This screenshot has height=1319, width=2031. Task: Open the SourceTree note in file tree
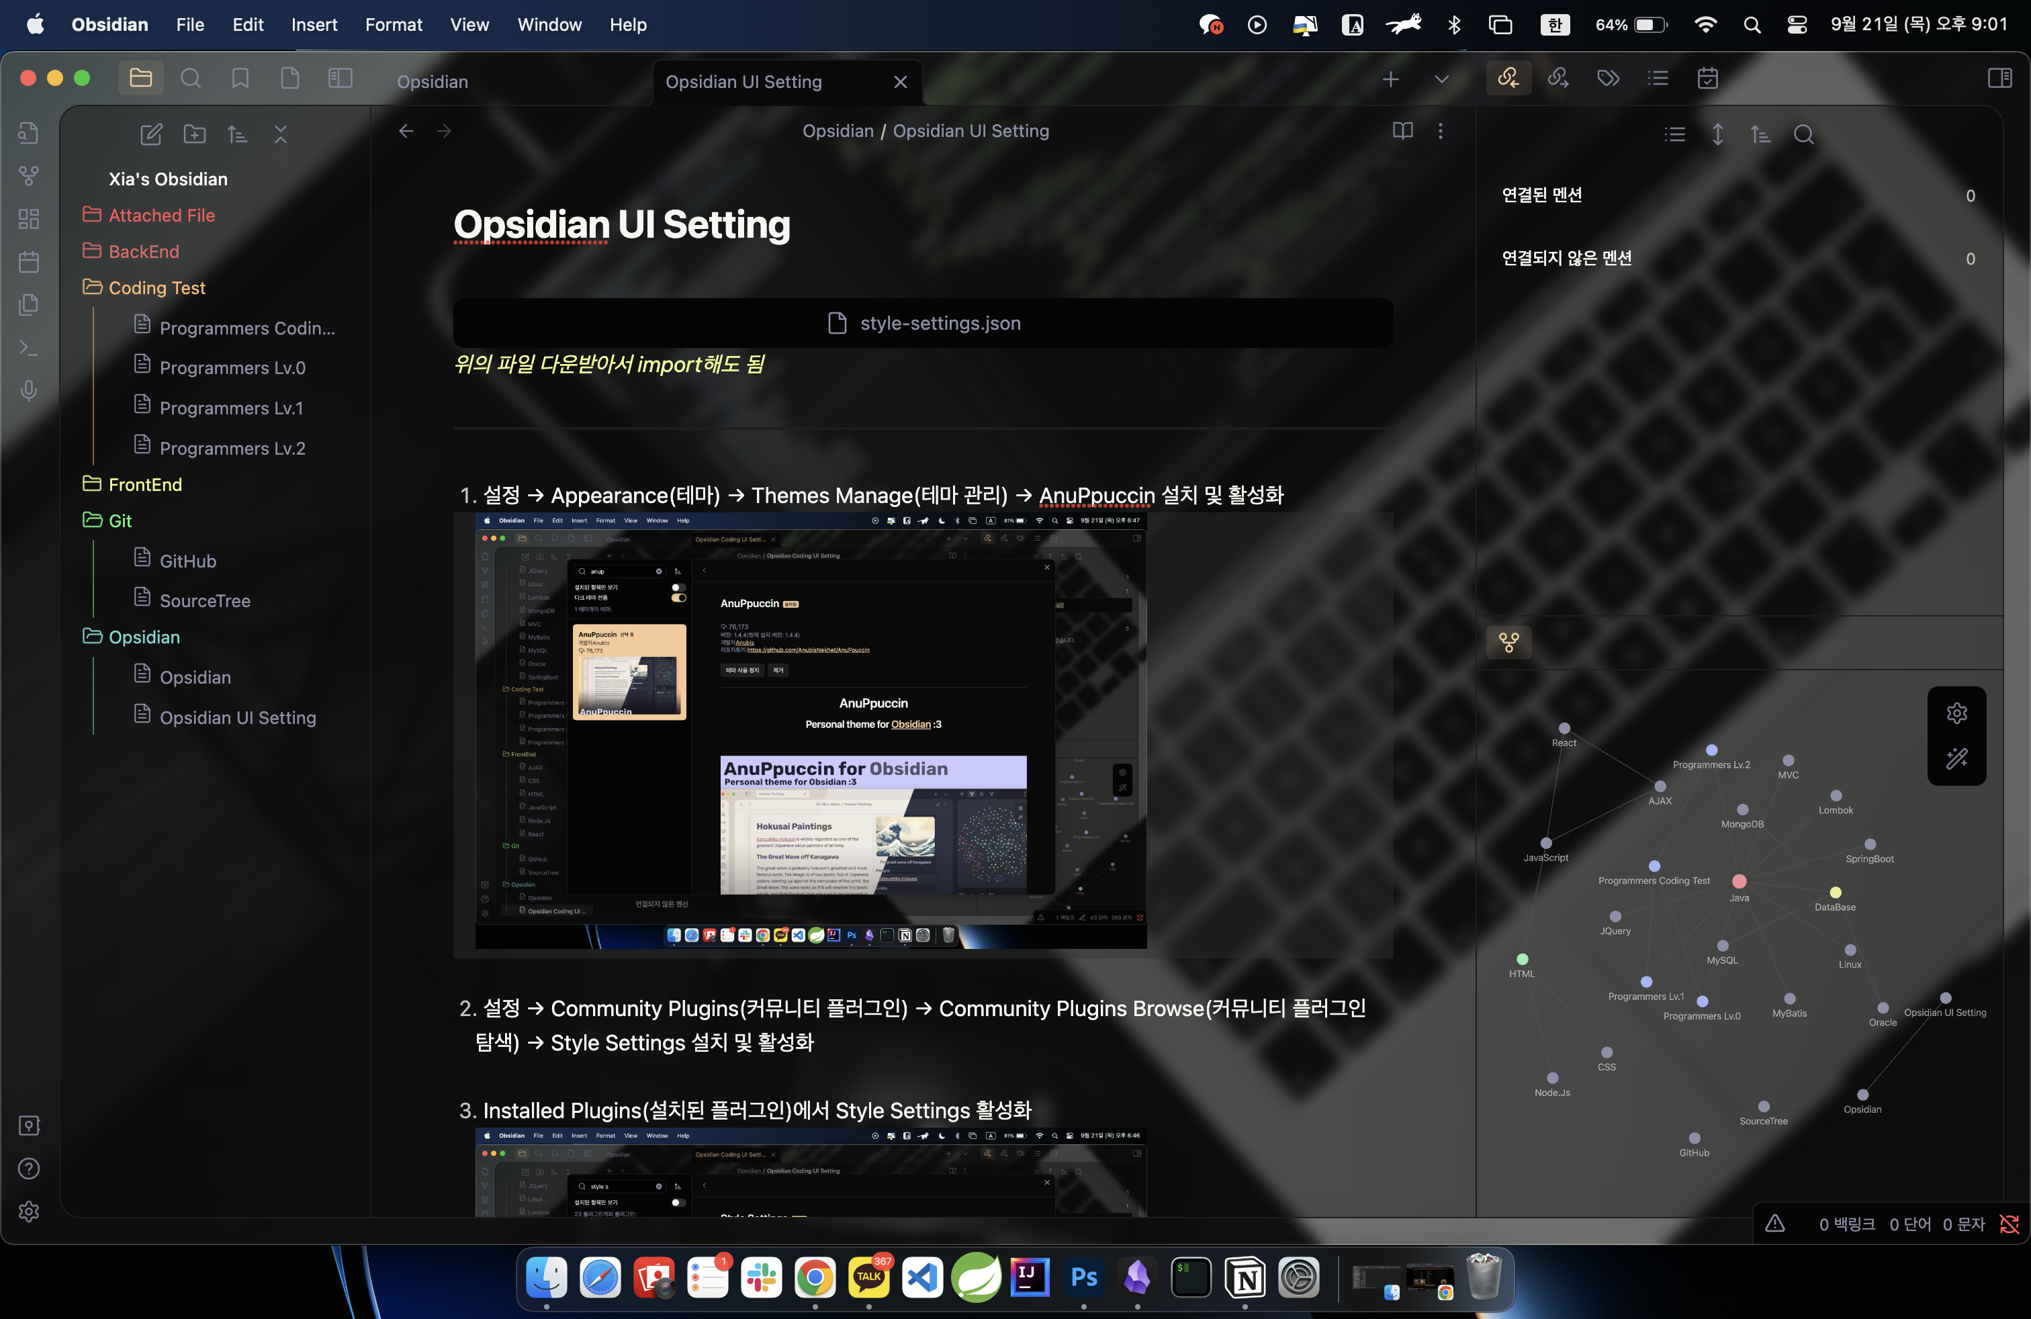click(205, 600)
